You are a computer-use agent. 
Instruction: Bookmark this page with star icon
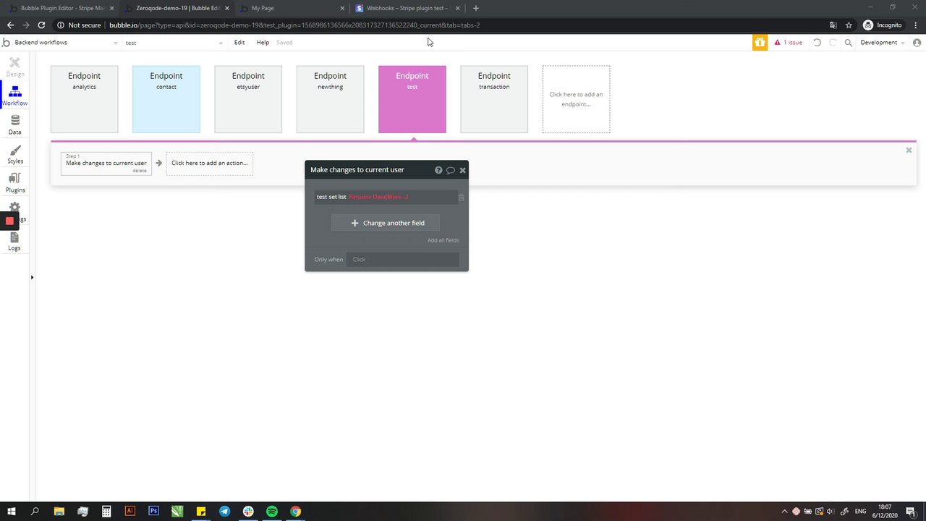849,25
